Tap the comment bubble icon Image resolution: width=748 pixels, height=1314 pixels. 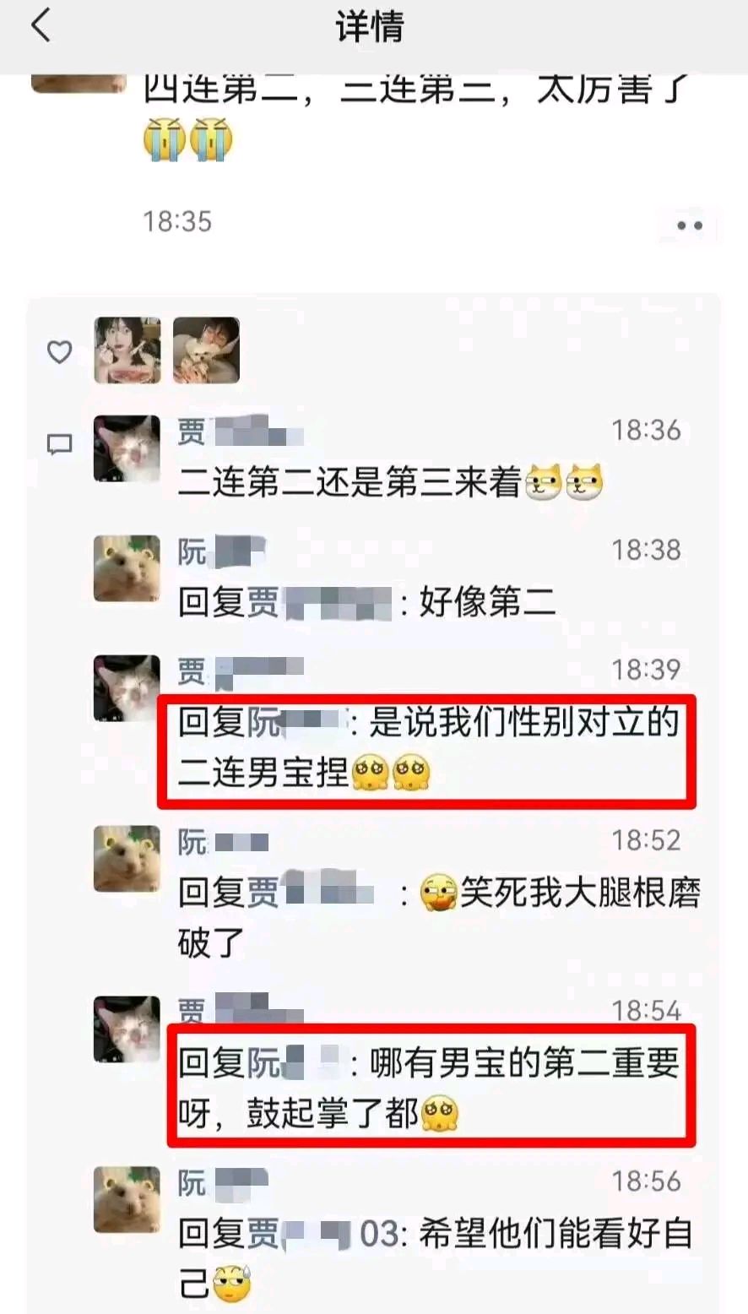coord(59,445)
